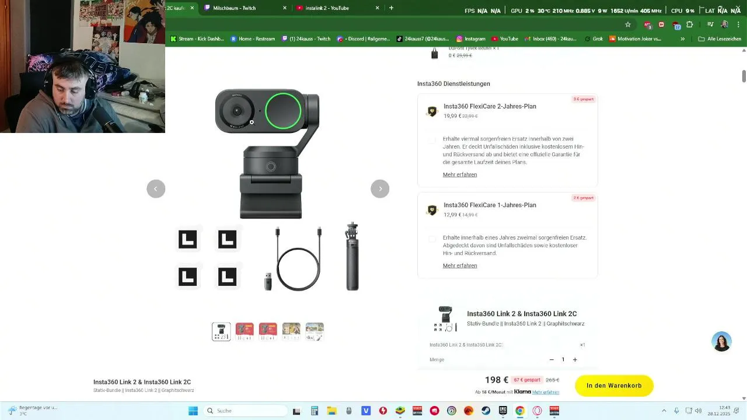Image resolution: width=747 pixels, height=420 pixels.
Task: Open the BlueStacks taskbar icon
Action: (x=400, y=411)
